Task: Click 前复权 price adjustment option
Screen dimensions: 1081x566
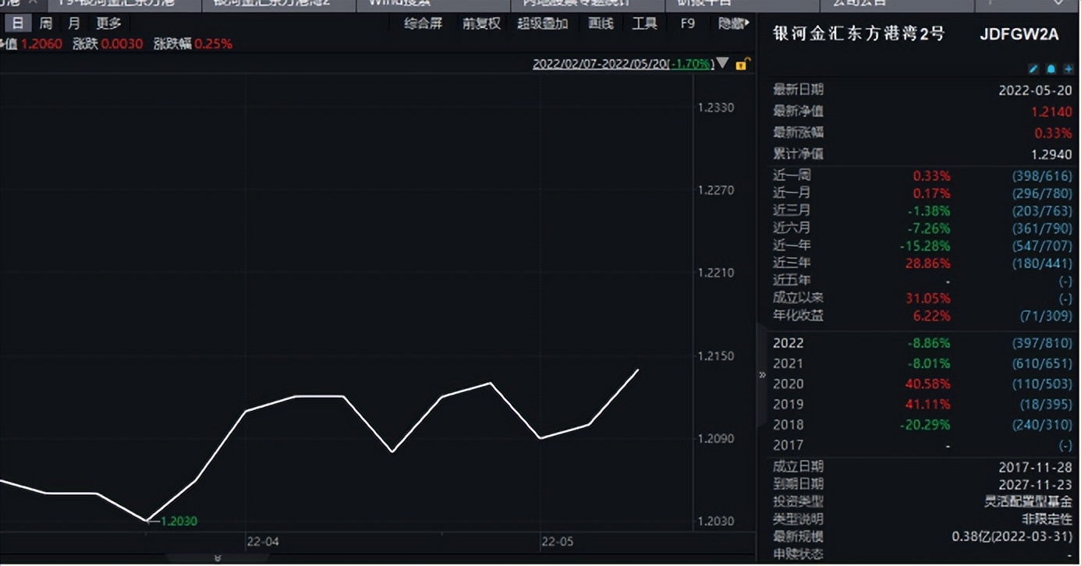Action: tap(481, 23)
